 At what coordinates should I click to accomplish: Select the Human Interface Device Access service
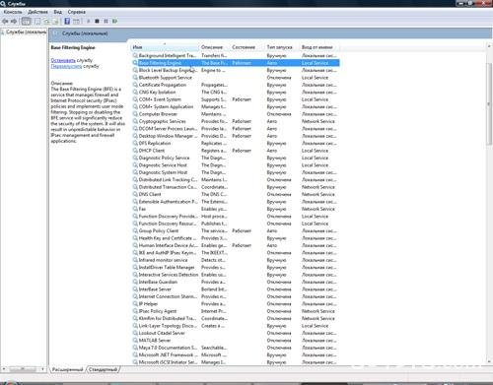[x=236, y=245]
